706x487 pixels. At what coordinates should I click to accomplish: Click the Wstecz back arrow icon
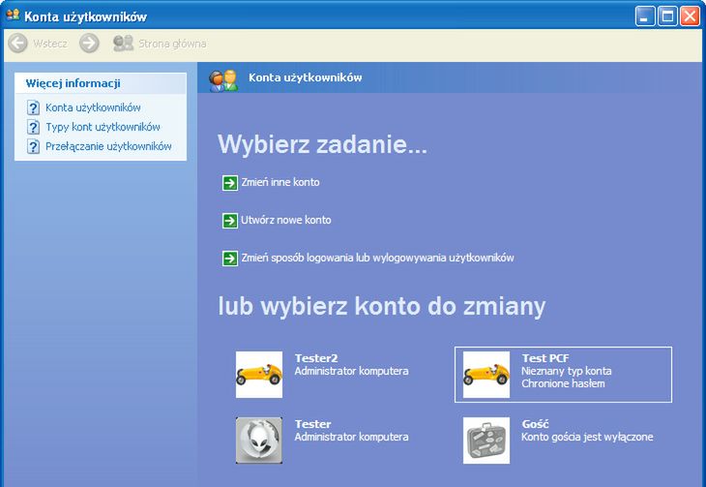tap(18, 44)
